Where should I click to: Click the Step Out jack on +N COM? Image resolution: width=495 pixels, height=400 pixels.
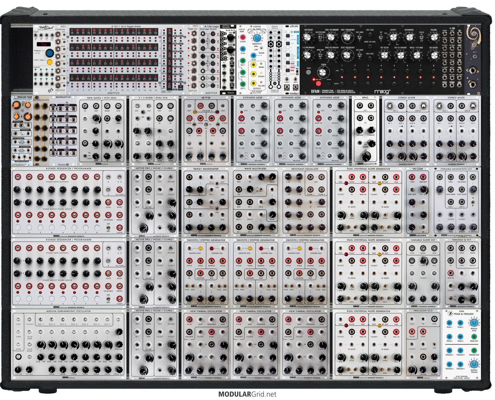pos(412,190)
